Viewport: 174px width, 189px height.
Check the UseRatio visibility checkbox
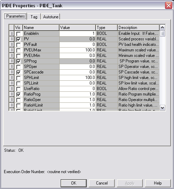pos(18,89)
